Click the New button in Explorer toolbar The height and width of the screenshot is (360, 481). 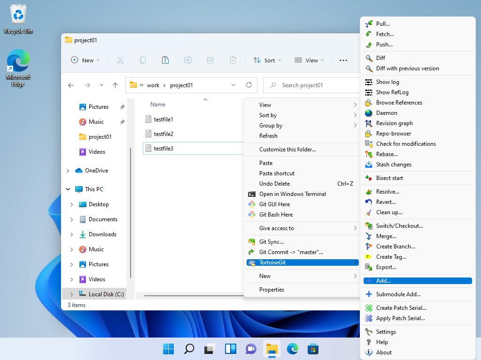point(85,60)
